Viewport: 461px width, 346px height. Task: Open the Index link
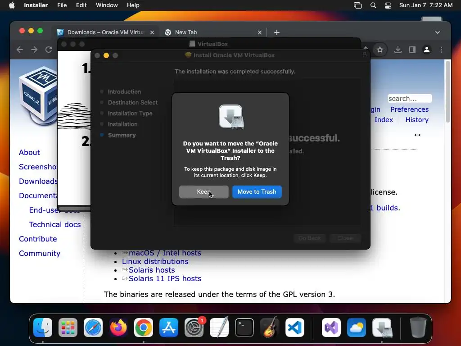[x=384, y=120]
